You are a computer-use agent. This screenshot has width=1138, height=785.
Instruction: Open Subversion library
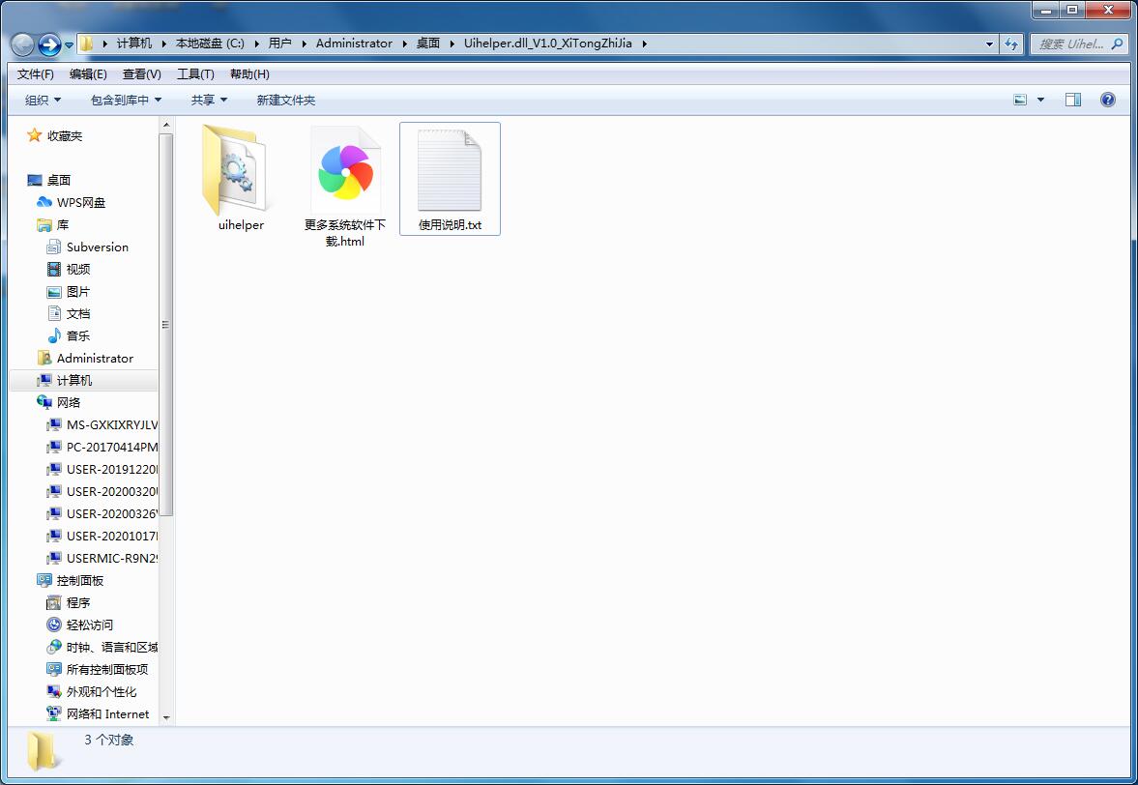click(x=98, y=247)
